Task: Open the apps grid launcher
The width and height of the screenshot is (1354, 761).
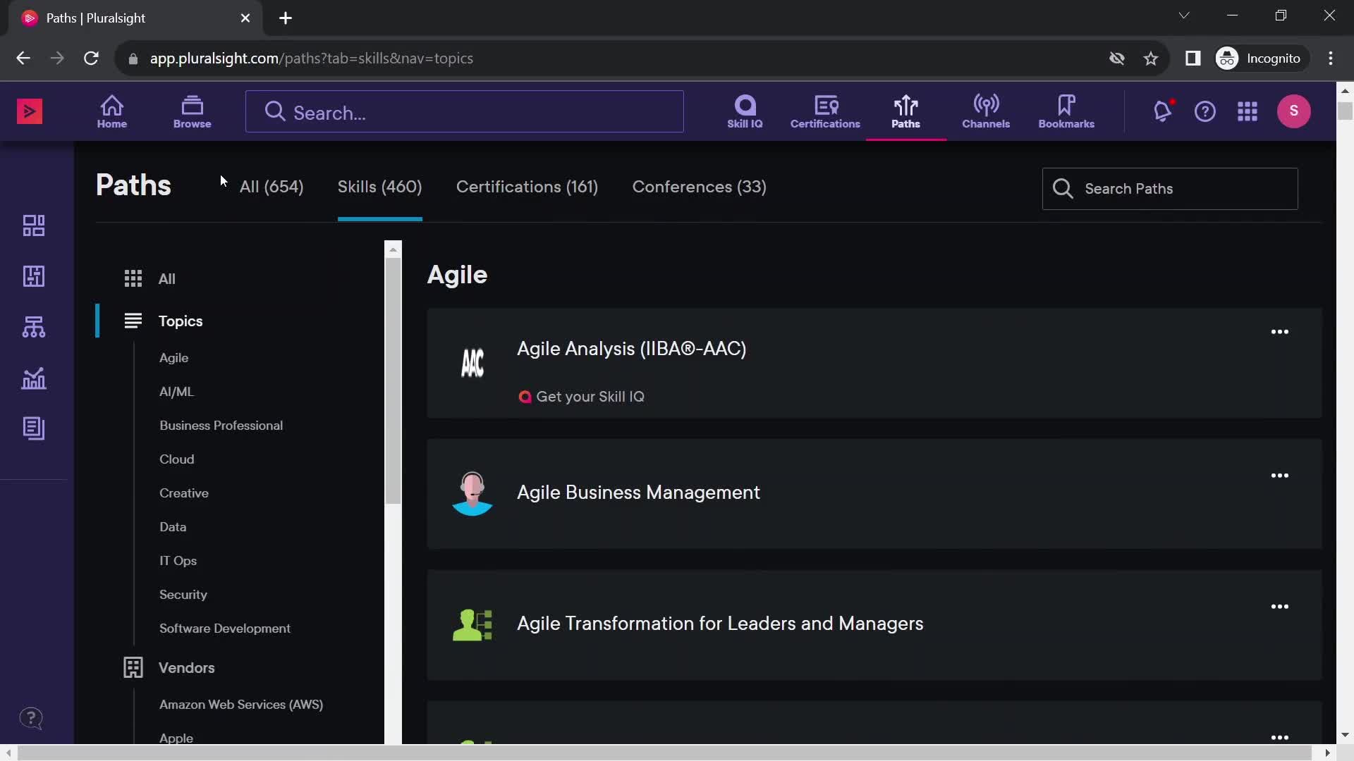Action: pos(1248,111)
